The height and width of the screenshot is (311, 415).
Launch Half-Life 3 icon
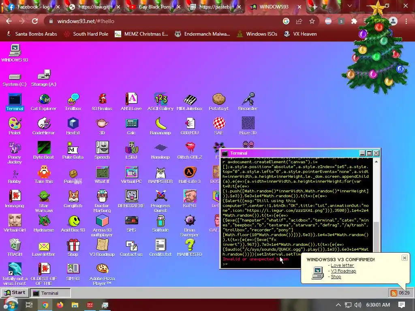pos(190,175)
